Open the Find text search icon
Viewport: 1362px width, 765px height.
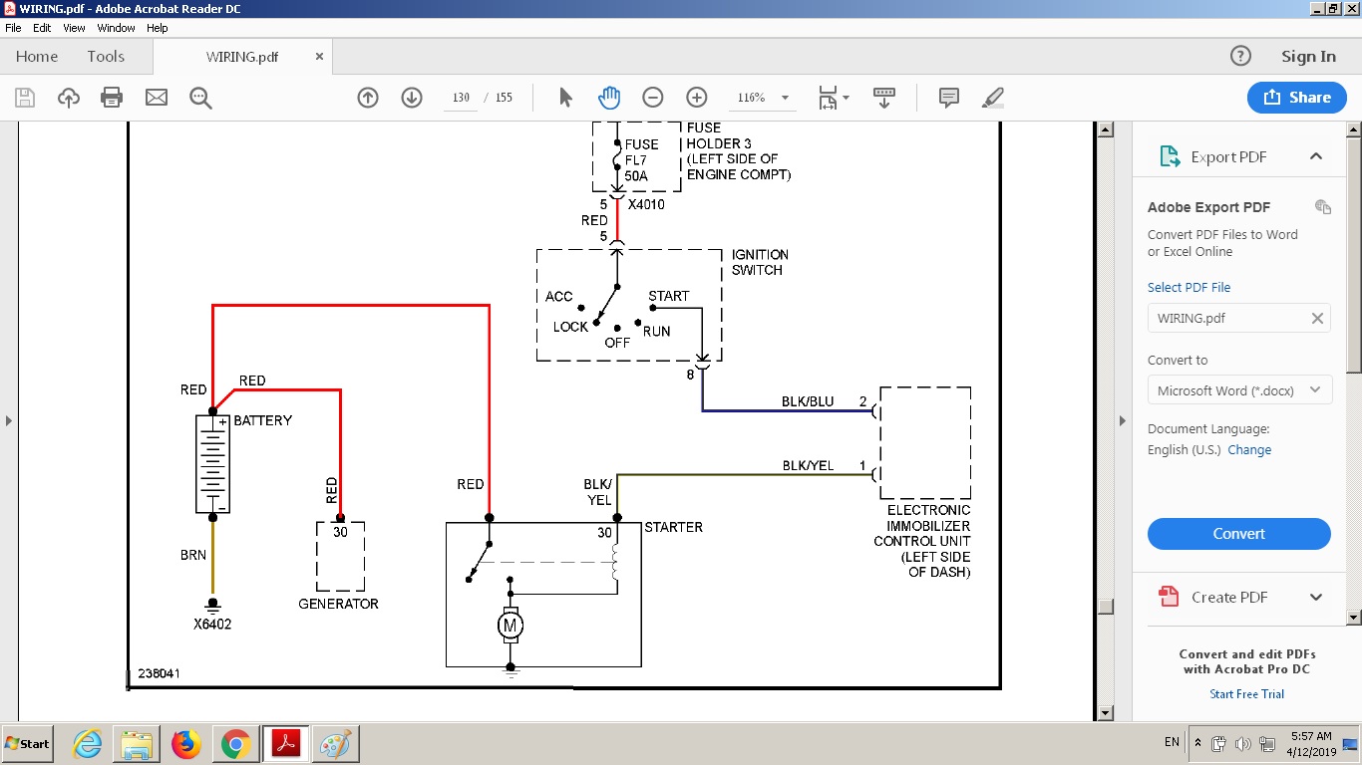200,98
